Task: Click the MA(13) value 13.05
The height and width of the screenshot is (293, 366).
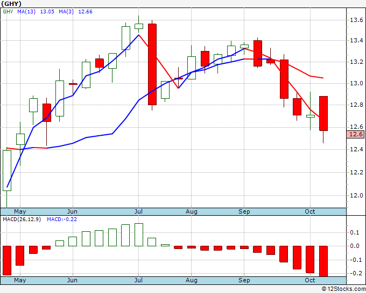Action: tap(47, 12)
